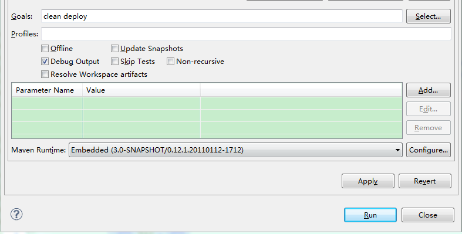Open the Maven Runtime dropdown
This screenshot has width=462, height=234.
235,150
